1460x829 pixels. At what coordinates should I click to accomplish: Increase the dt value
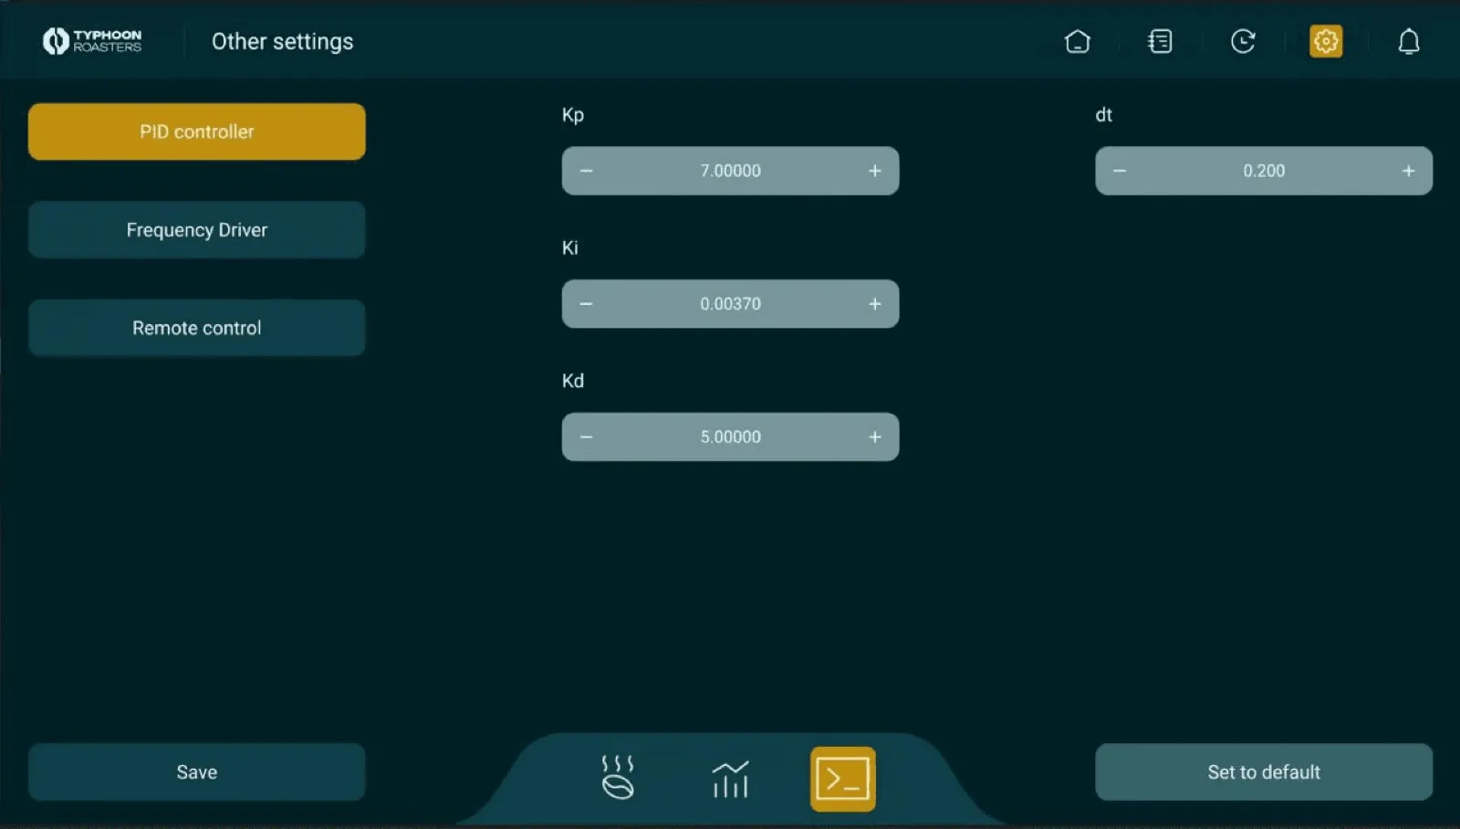[x=1408, y=171]
